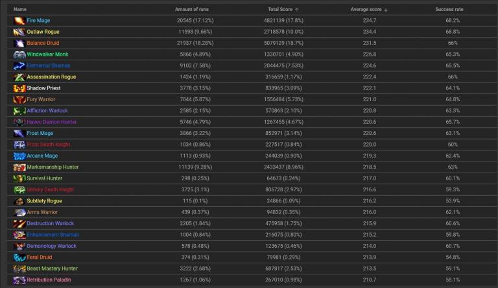Open the Marksmanship Hunter link
Viewport: 498px width, 288px height.
[x=53, y=167]
